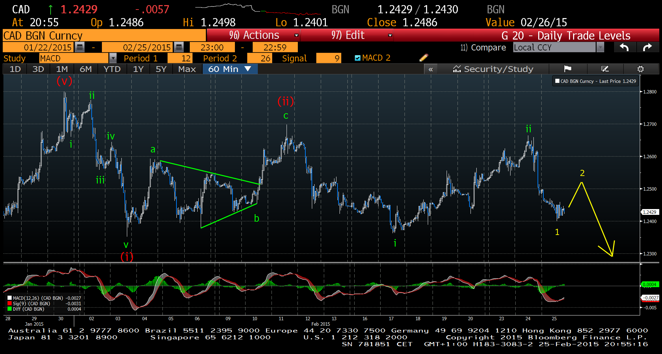
Task: Open chart settings gear icon
Action: [x=640, y=69]
